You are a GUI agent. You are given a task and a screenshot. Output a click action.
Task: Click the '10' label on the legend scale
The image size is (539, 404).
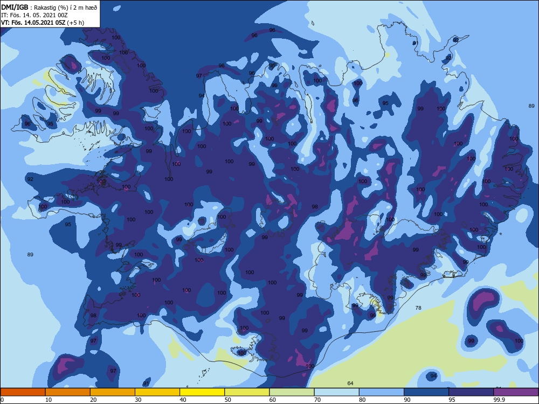pyautogui.click(x=49, y=400)
